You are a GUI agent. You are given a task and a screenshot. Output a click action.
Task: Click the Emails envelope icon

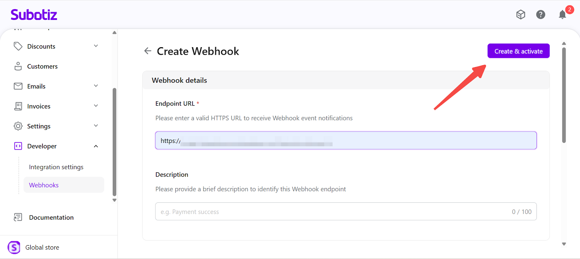[x=18, y=86]
